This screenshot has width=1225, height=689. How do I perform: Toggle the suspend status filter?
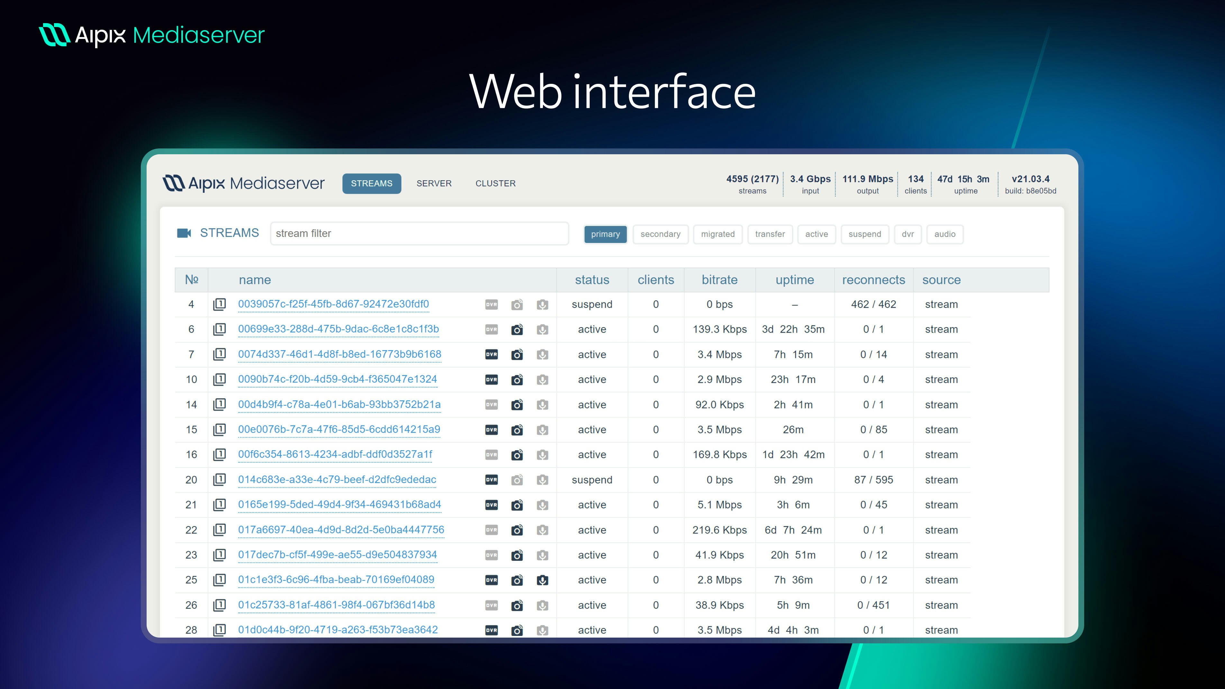tap(864, 234)
